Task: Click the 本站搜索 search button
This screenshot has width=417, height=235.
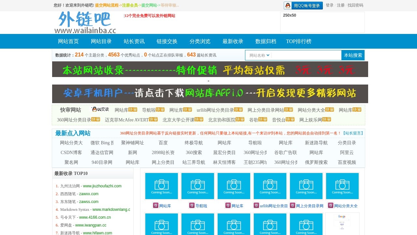Action: point(353,55)
